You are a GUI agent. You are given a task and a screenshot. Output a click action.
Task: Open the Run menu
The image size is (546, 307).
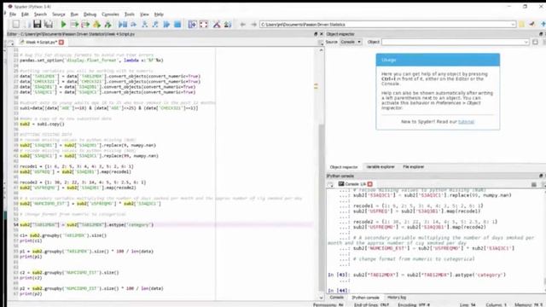[x=74, y=14]
